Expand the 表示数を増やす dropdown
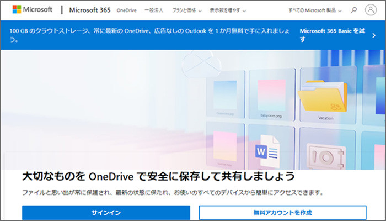386x221 pixels. [x=228, y=10]
